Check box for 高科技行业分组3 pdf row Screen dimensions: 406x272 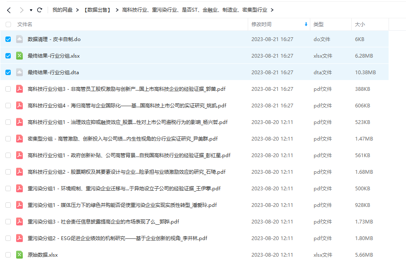[8, 89]
